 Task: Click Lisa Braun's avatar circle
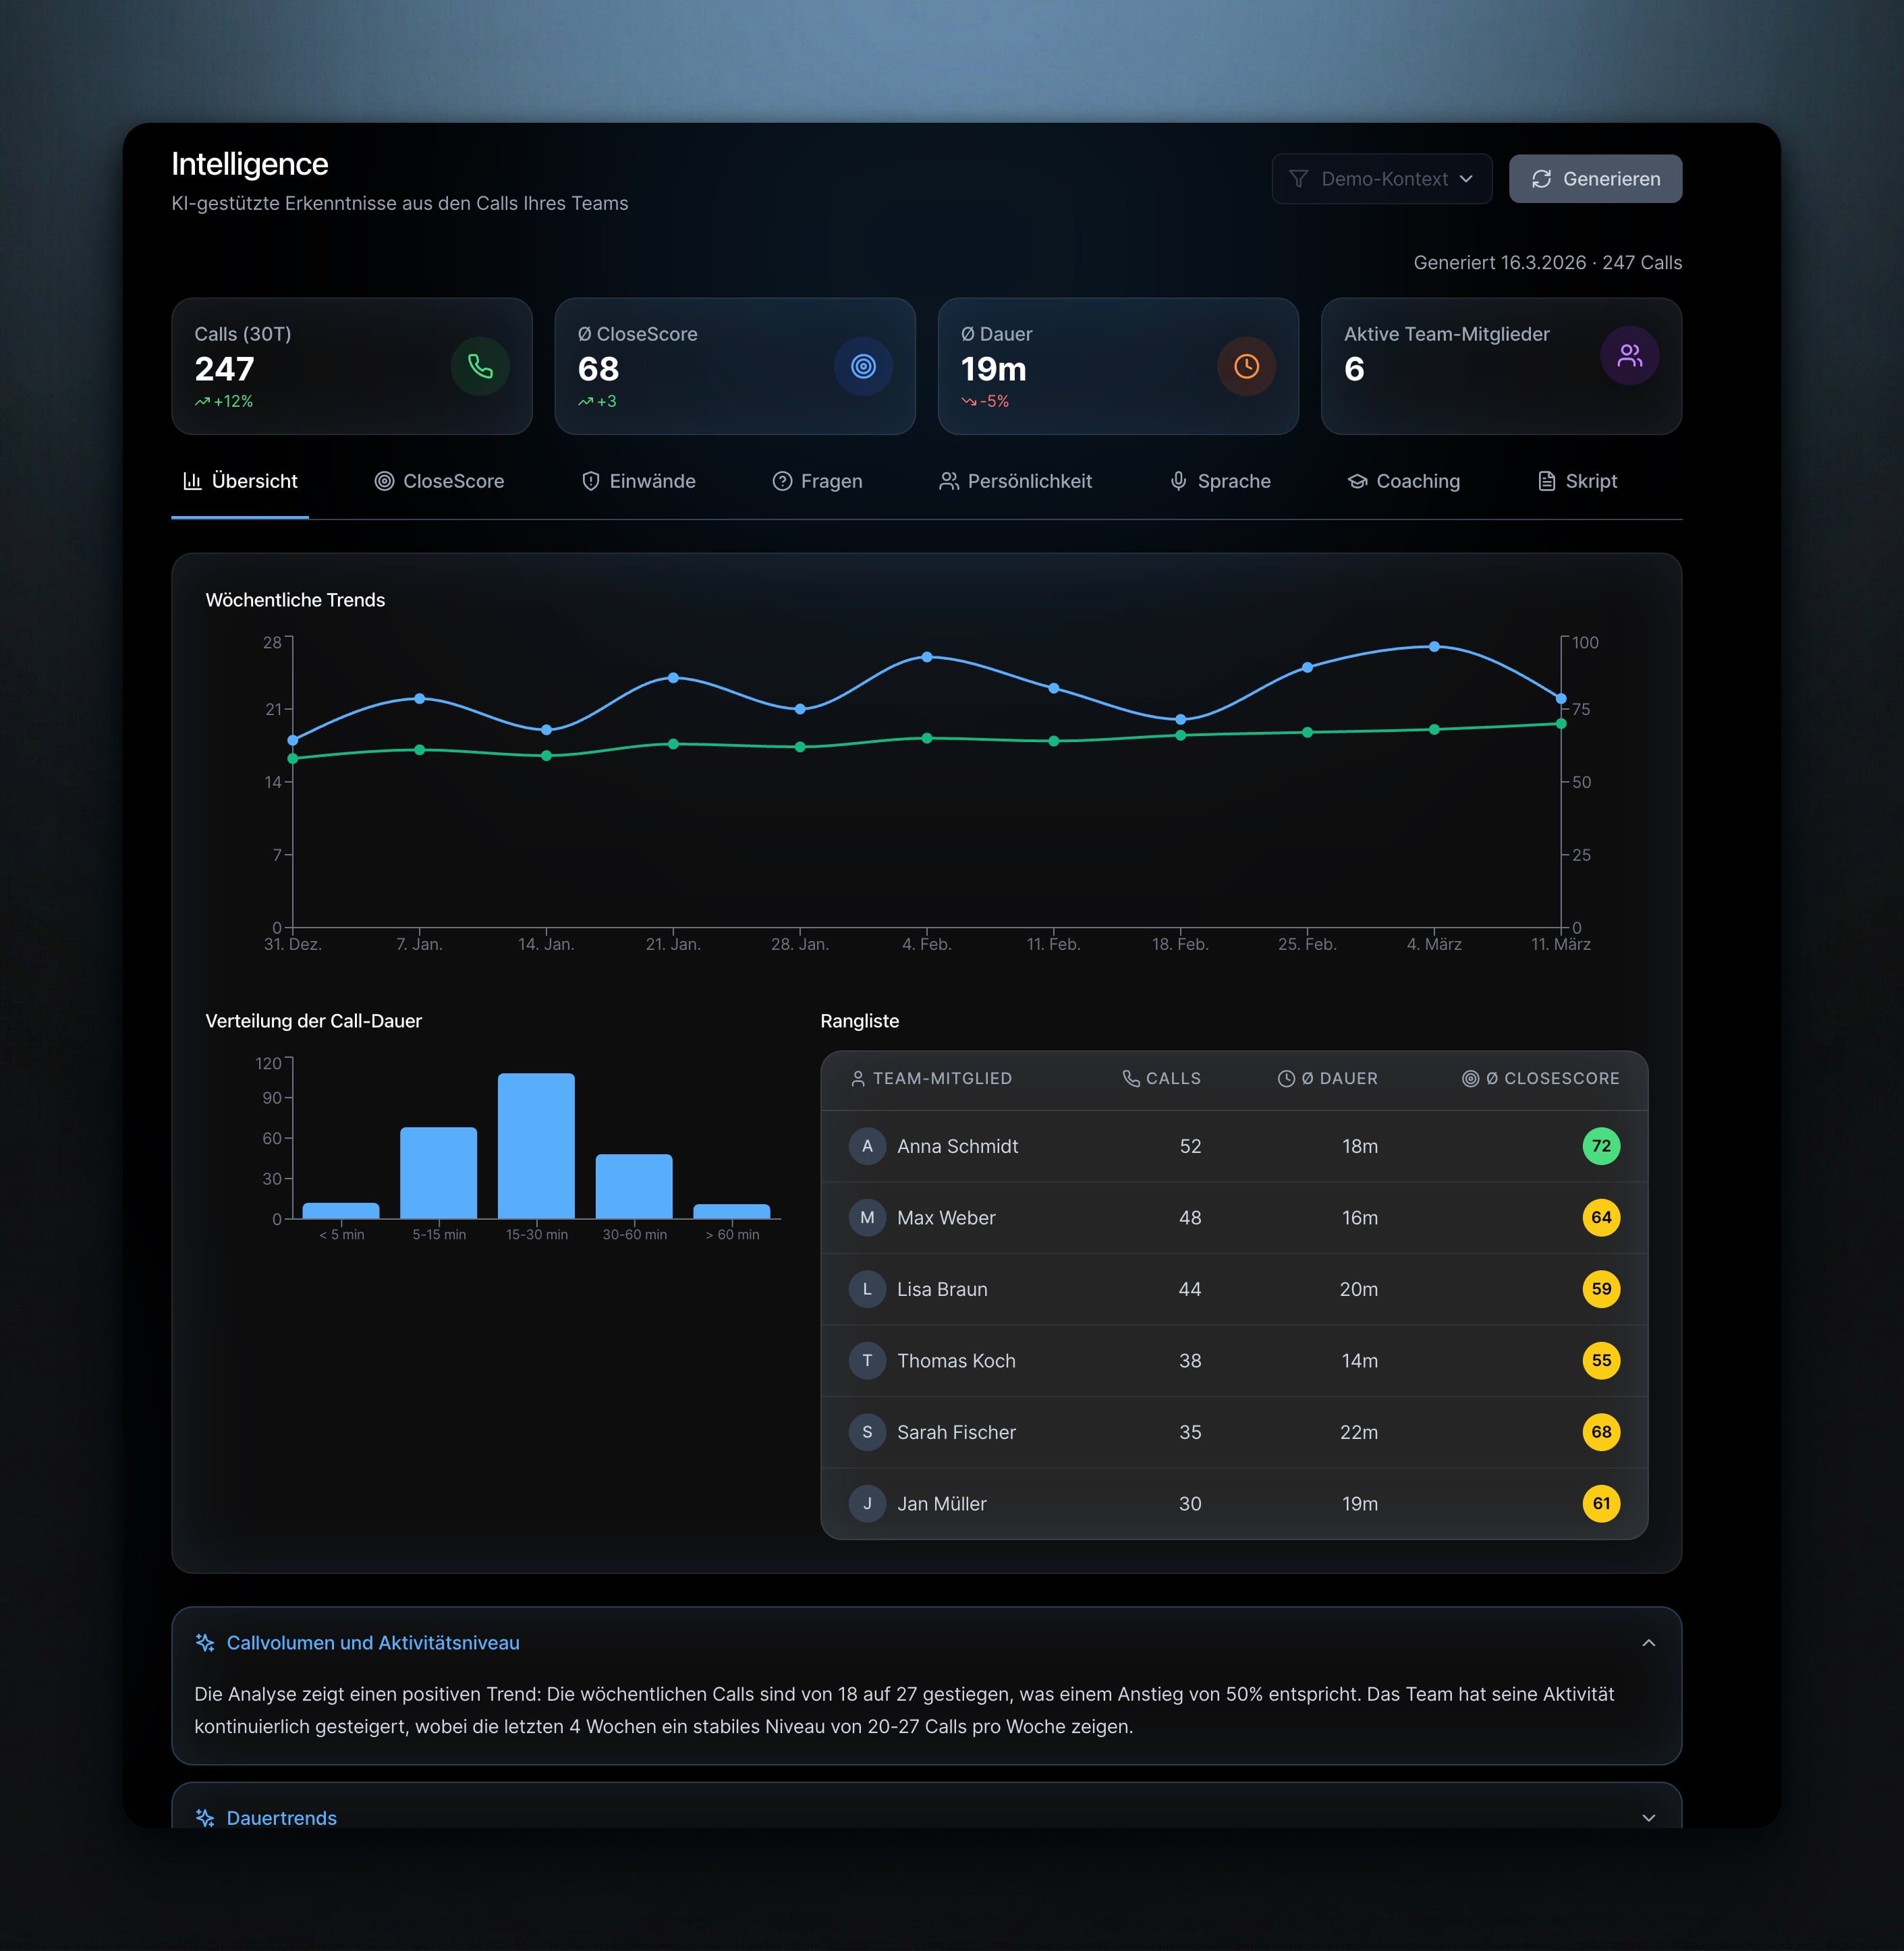[x=867, y=1289]
